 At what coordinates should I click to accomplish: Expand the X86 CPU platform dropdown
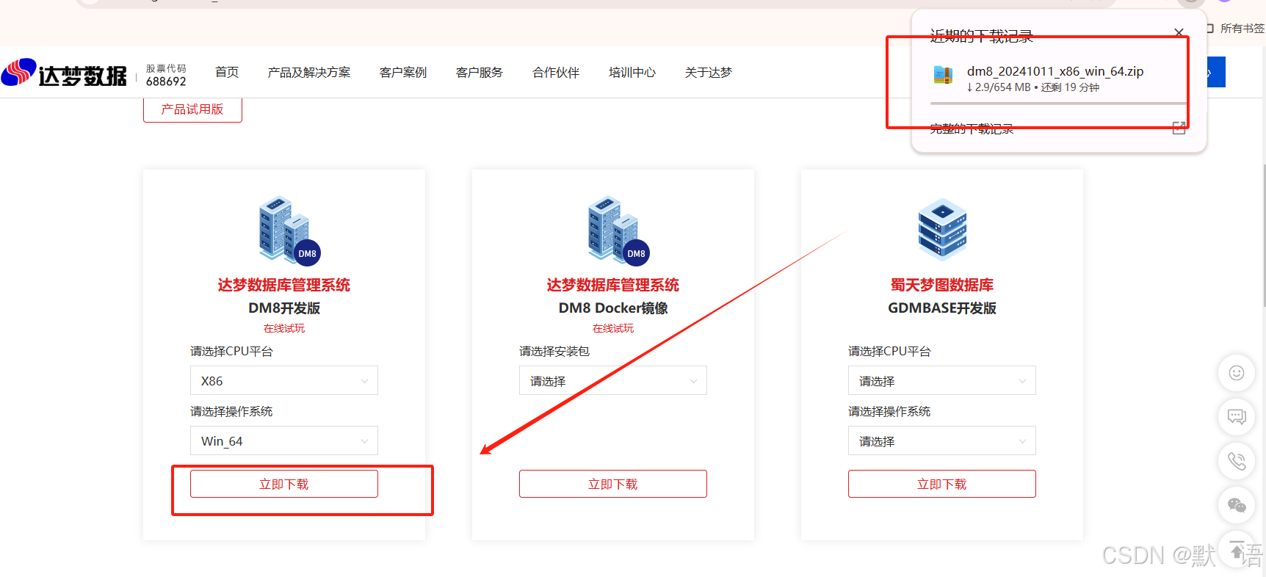(284, 380)
